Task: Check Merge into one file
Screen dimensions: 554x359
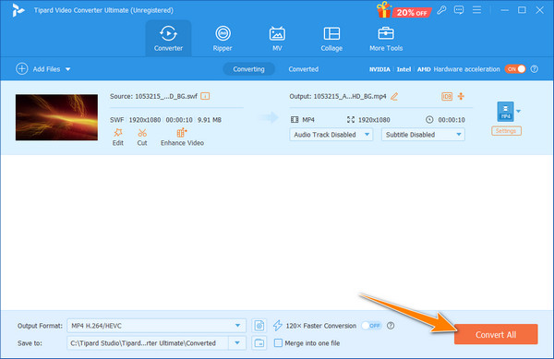Action: (279, 343)
